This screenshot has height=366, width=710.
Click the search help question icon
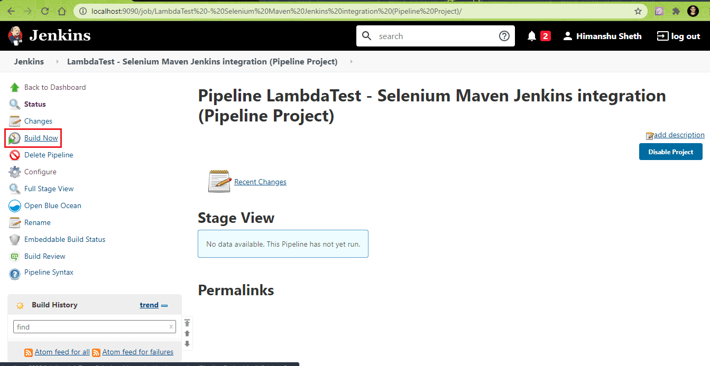click(504, 36)
